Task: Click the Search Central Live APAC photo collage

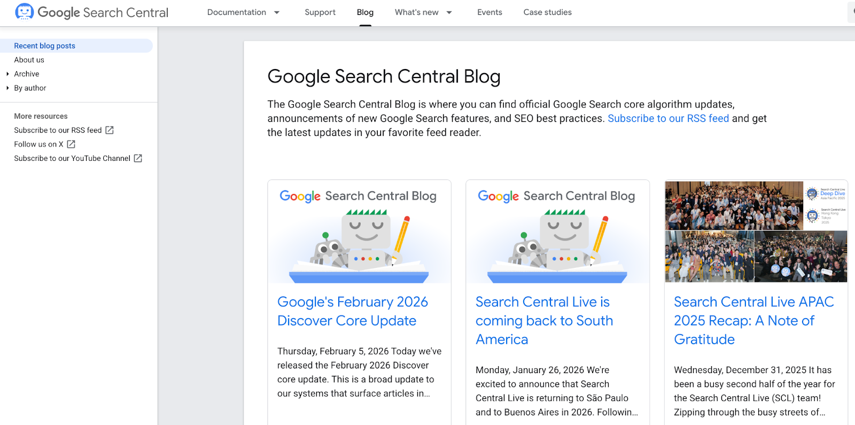Action: pyautogui.click(x=755, y=231)
